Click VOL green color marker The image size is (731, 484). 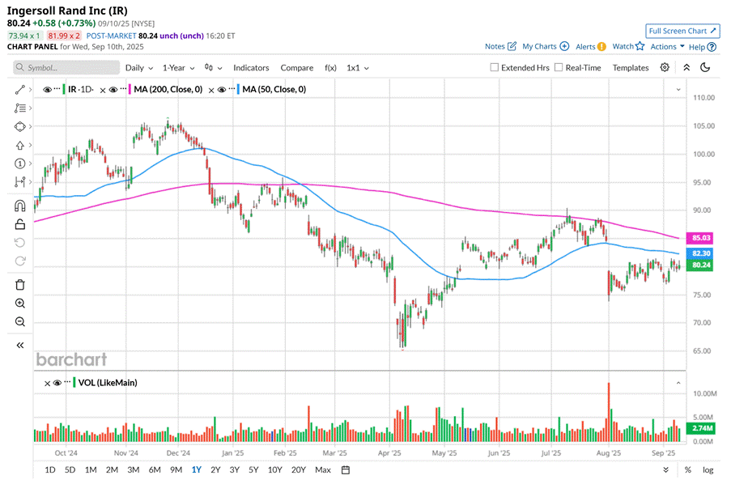pos(74,382)
